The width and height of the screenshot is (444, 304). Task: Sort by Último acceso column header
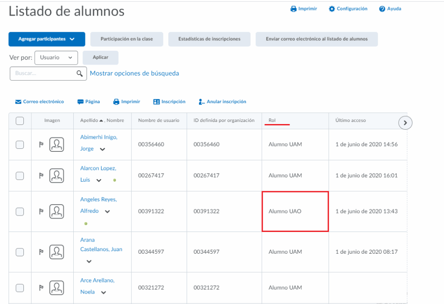tap(350, 121)
